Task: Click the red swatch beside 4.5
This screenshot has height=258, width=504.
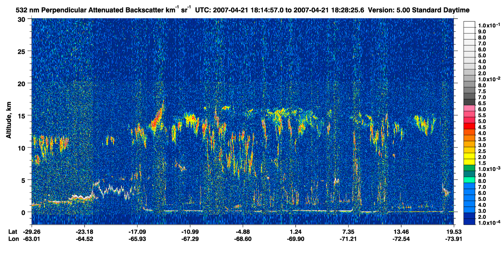Action: tap(469, 126)
